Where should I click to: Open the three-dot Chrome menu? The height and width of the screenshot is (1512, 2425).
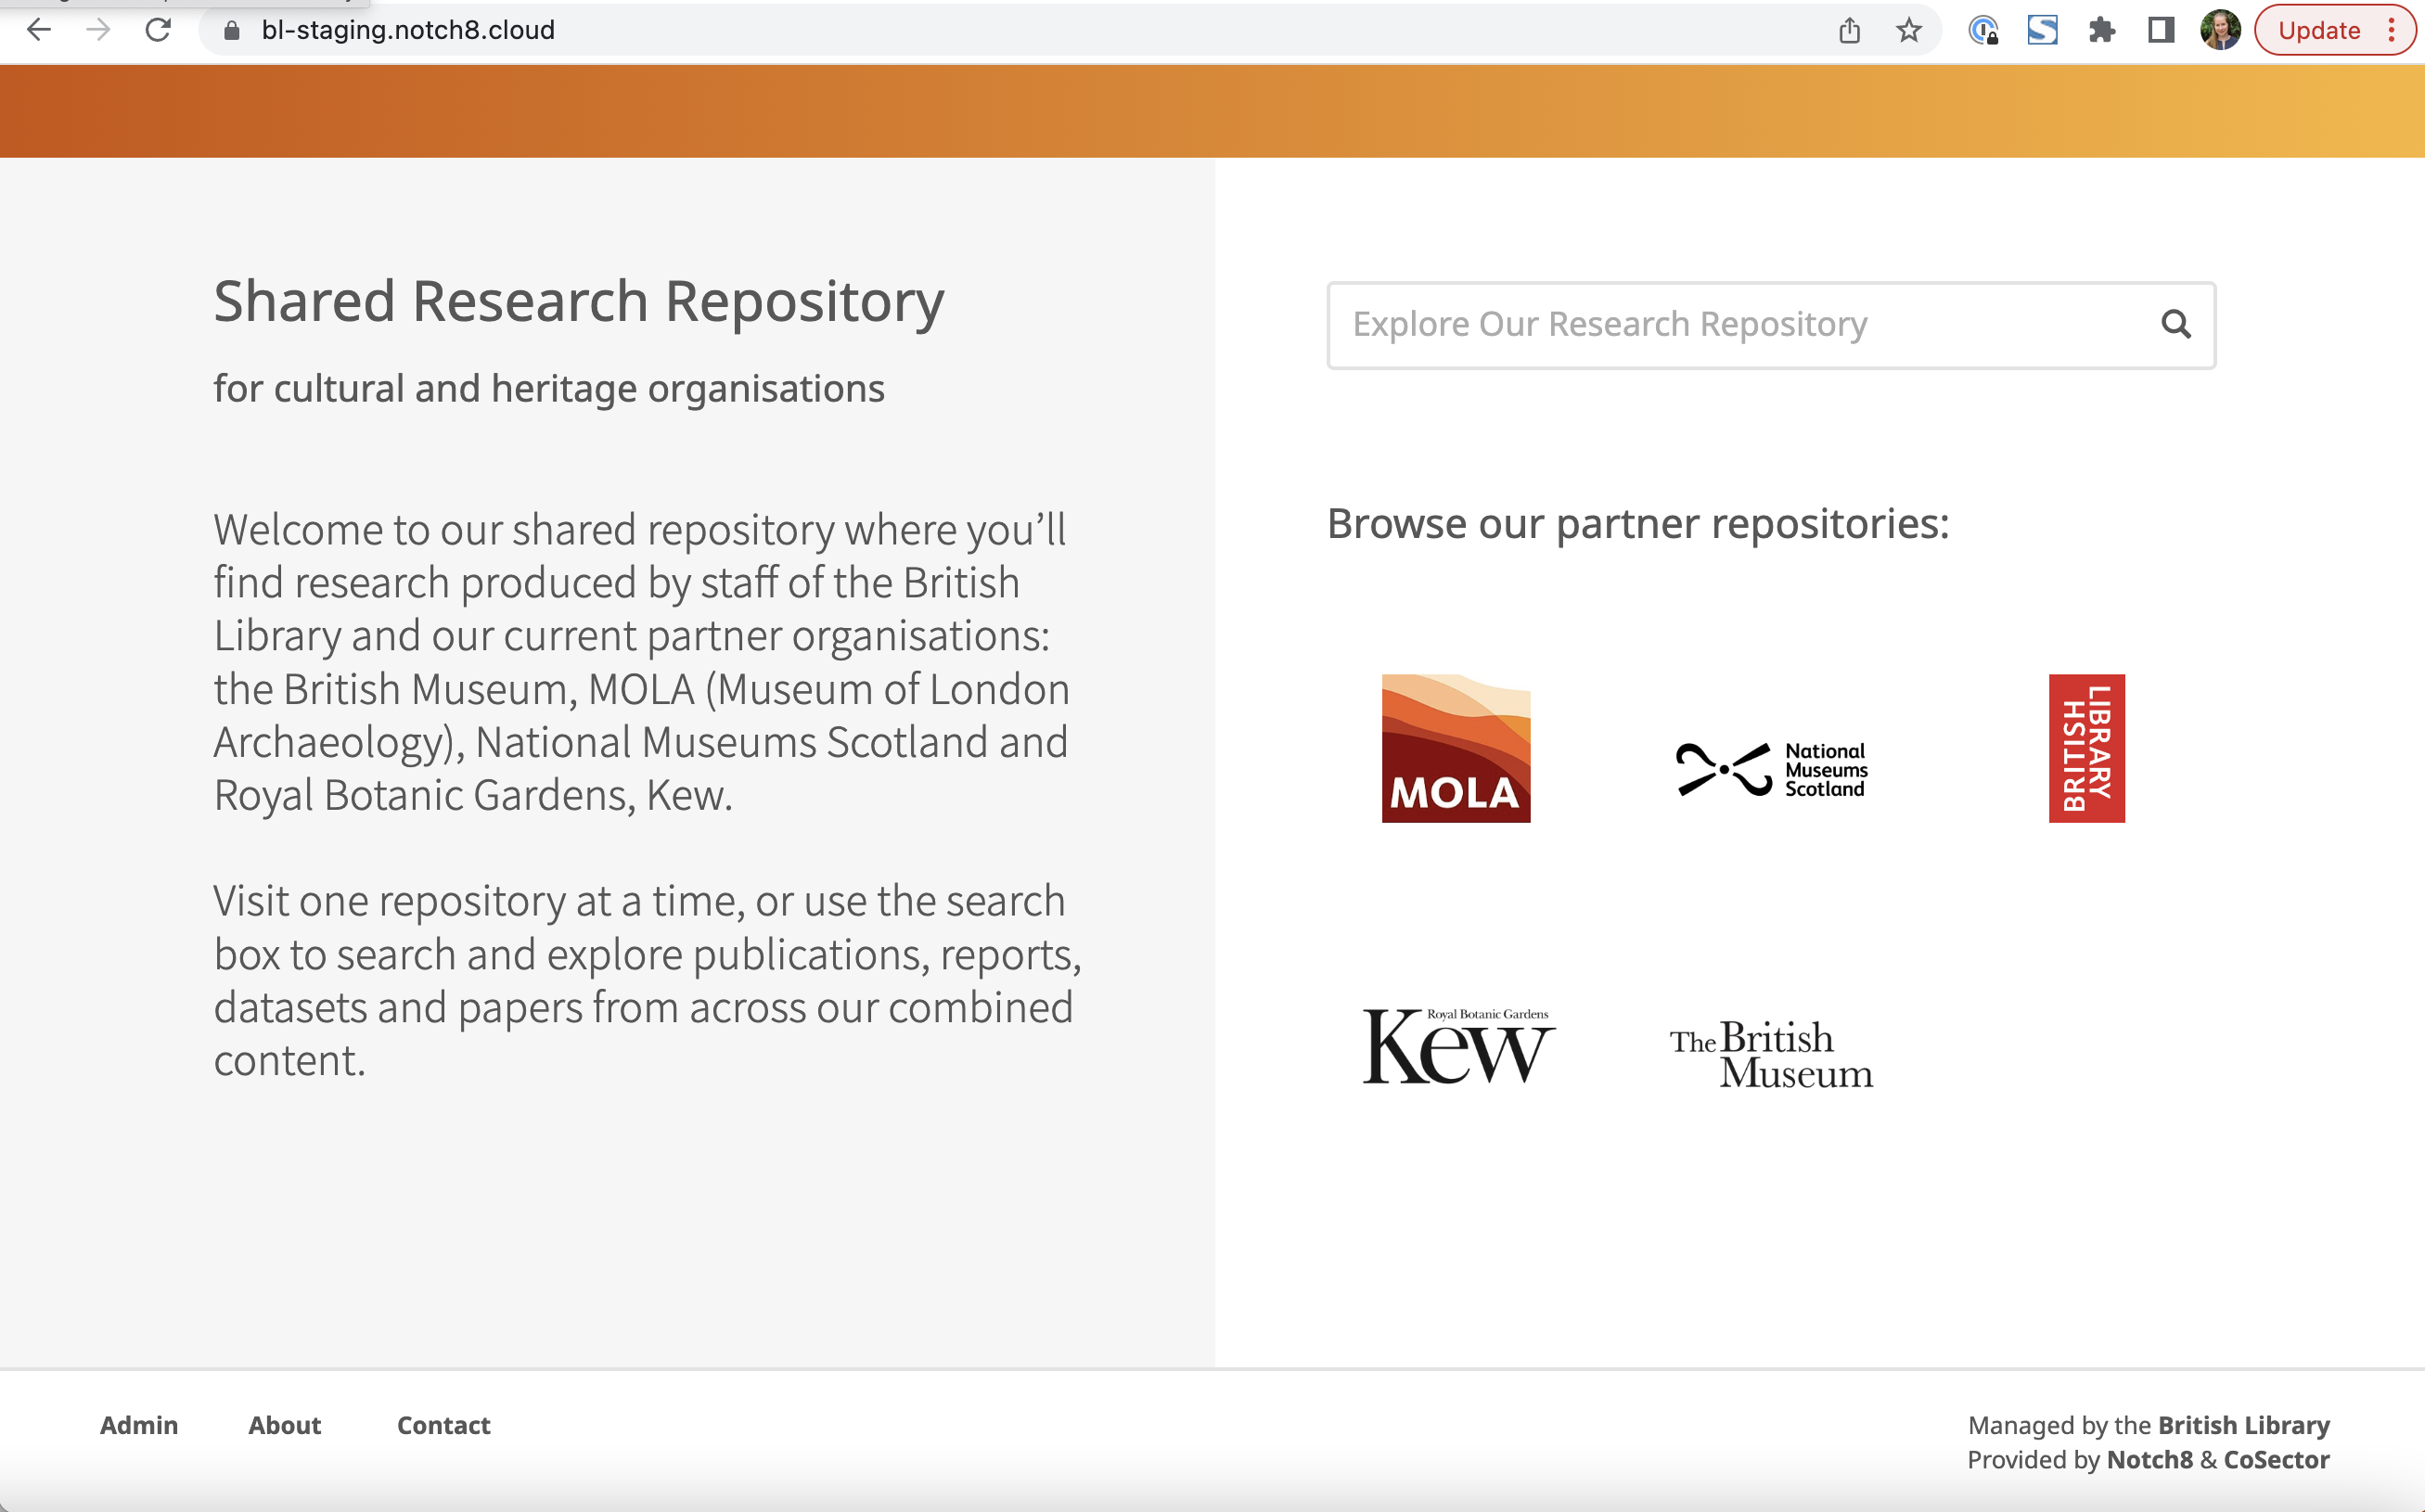point(2391,30)
